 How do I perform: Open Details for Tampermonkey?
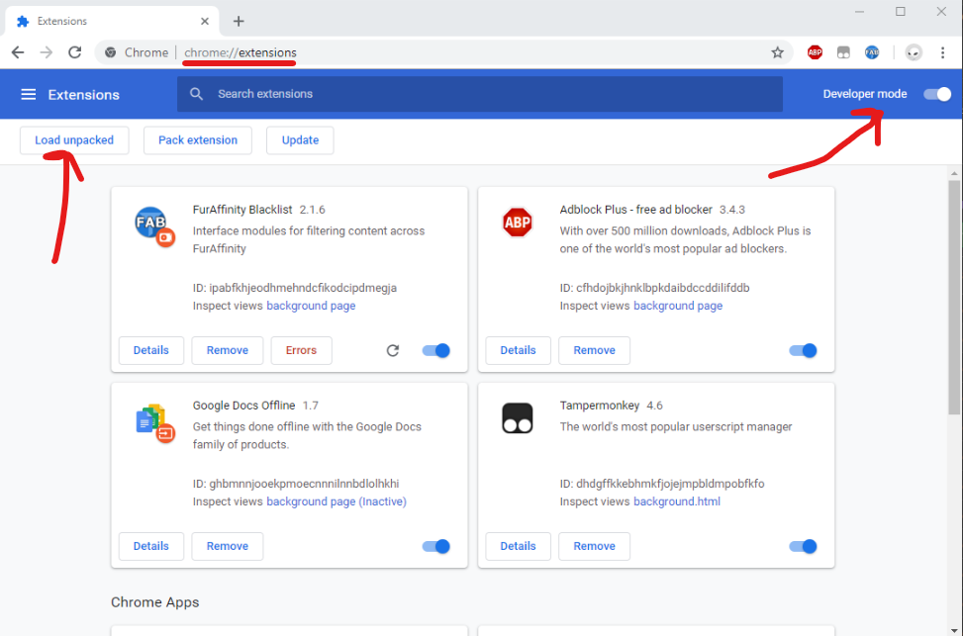tap(518, 546)
